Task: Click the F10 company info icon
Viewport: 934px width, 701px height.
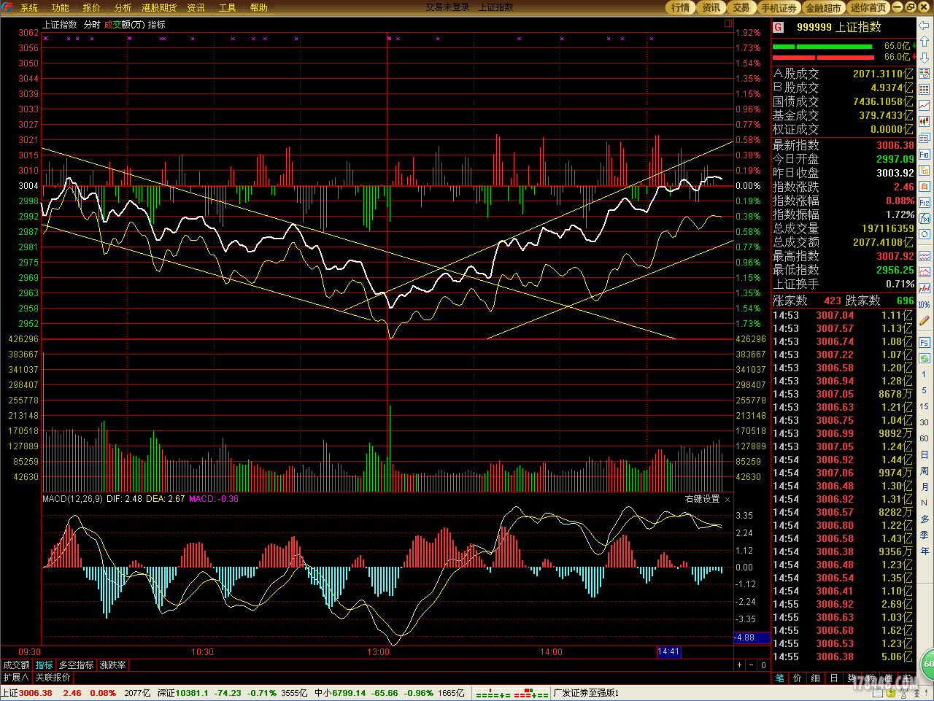Action: [x=925, y=154]
